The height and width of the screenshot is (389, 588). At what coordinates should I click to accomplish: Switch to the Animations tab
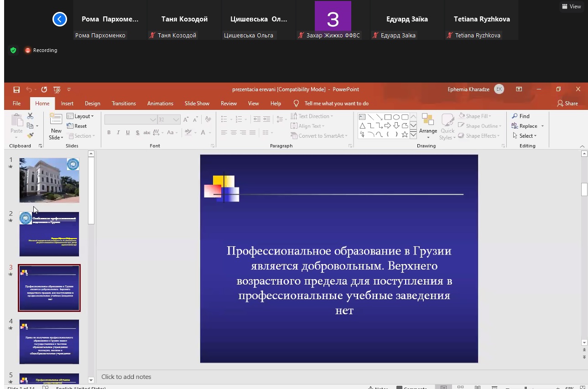[x=160, y=104]
